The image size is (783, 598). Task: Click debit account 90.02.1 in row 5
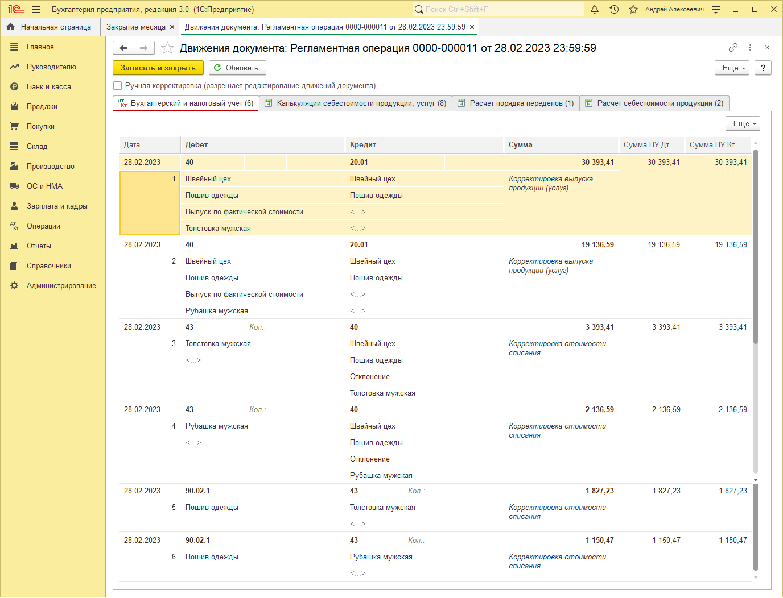197,491
